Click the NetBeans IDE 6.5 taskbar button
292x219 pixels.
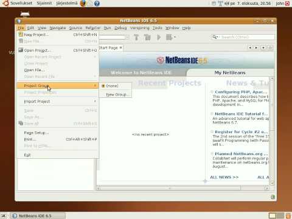pos(38,216)
